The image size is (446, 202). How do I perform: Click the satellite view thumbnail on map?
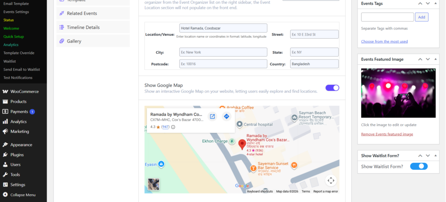[154, 184]
